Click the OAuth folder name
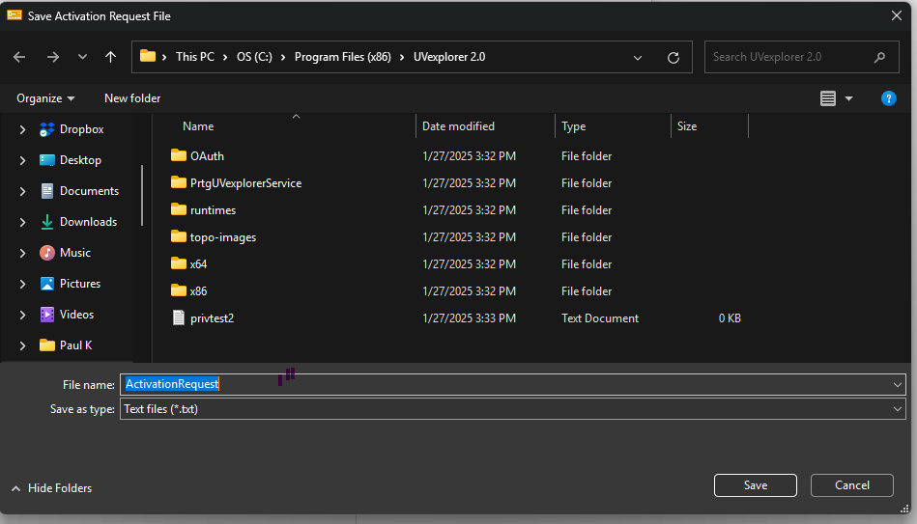This screenshot has height=524, width=917. (x=207, y=156)
